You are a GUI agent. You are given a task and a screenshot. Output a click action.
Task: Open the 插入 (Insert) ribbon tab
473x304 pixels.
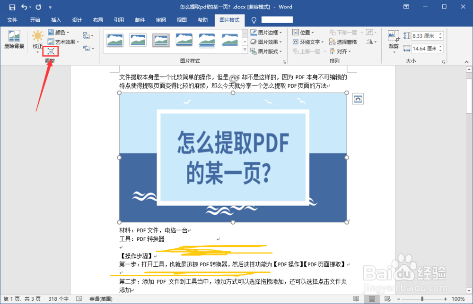(x=56, y=20)
